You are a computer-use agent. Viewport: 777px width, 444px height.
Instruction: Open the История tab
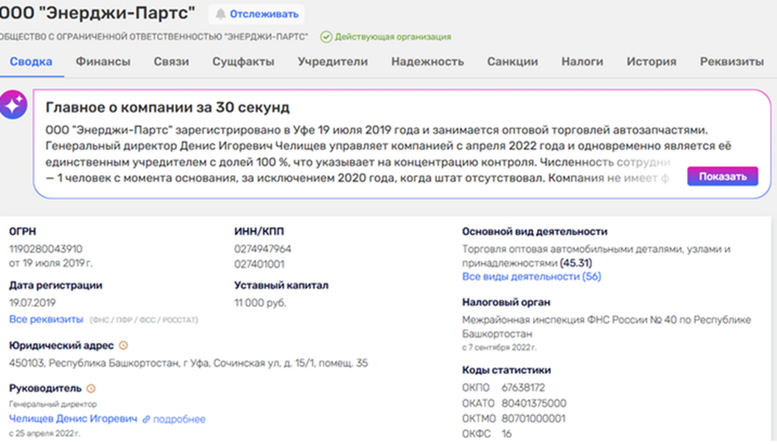(651, 62)
